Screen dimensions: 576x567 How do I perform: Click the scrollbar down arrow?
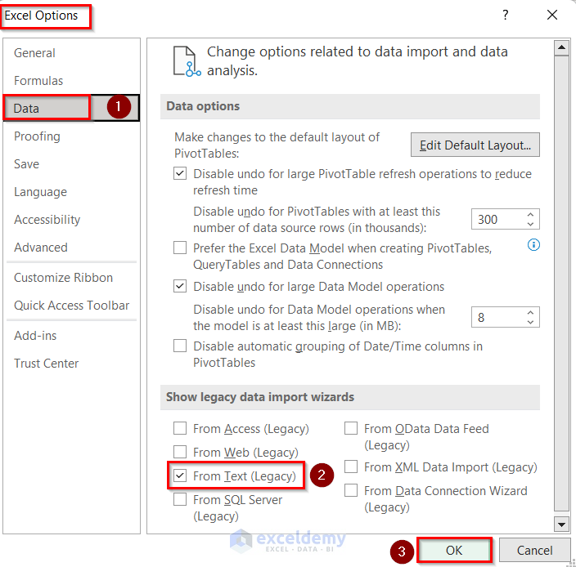click(561, 525)
